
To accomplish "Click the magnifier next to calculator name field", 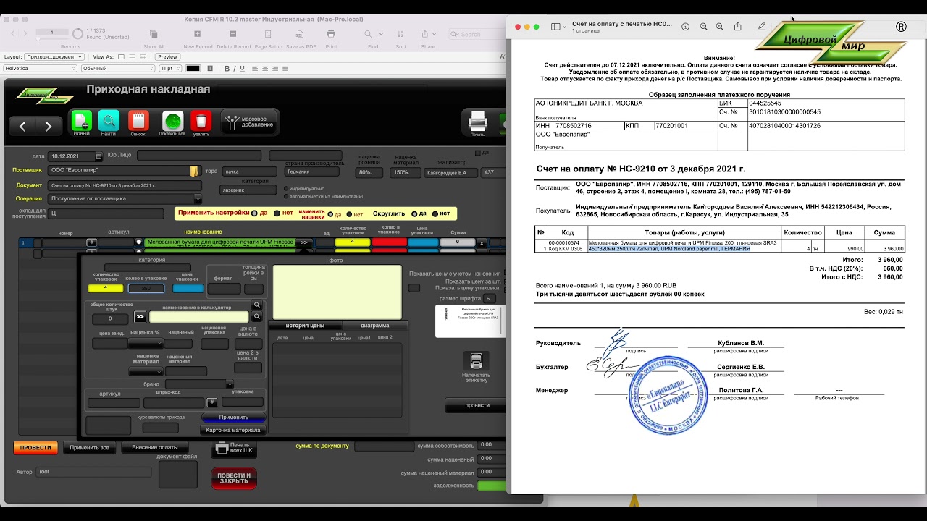I will (256, 317).
